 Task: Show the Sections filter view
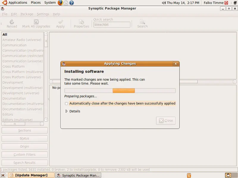[24, 131]
